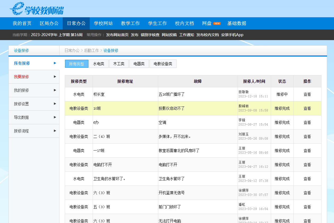
Task: Click 查看 for the 一17班 fan row
Action: (307, 151)
